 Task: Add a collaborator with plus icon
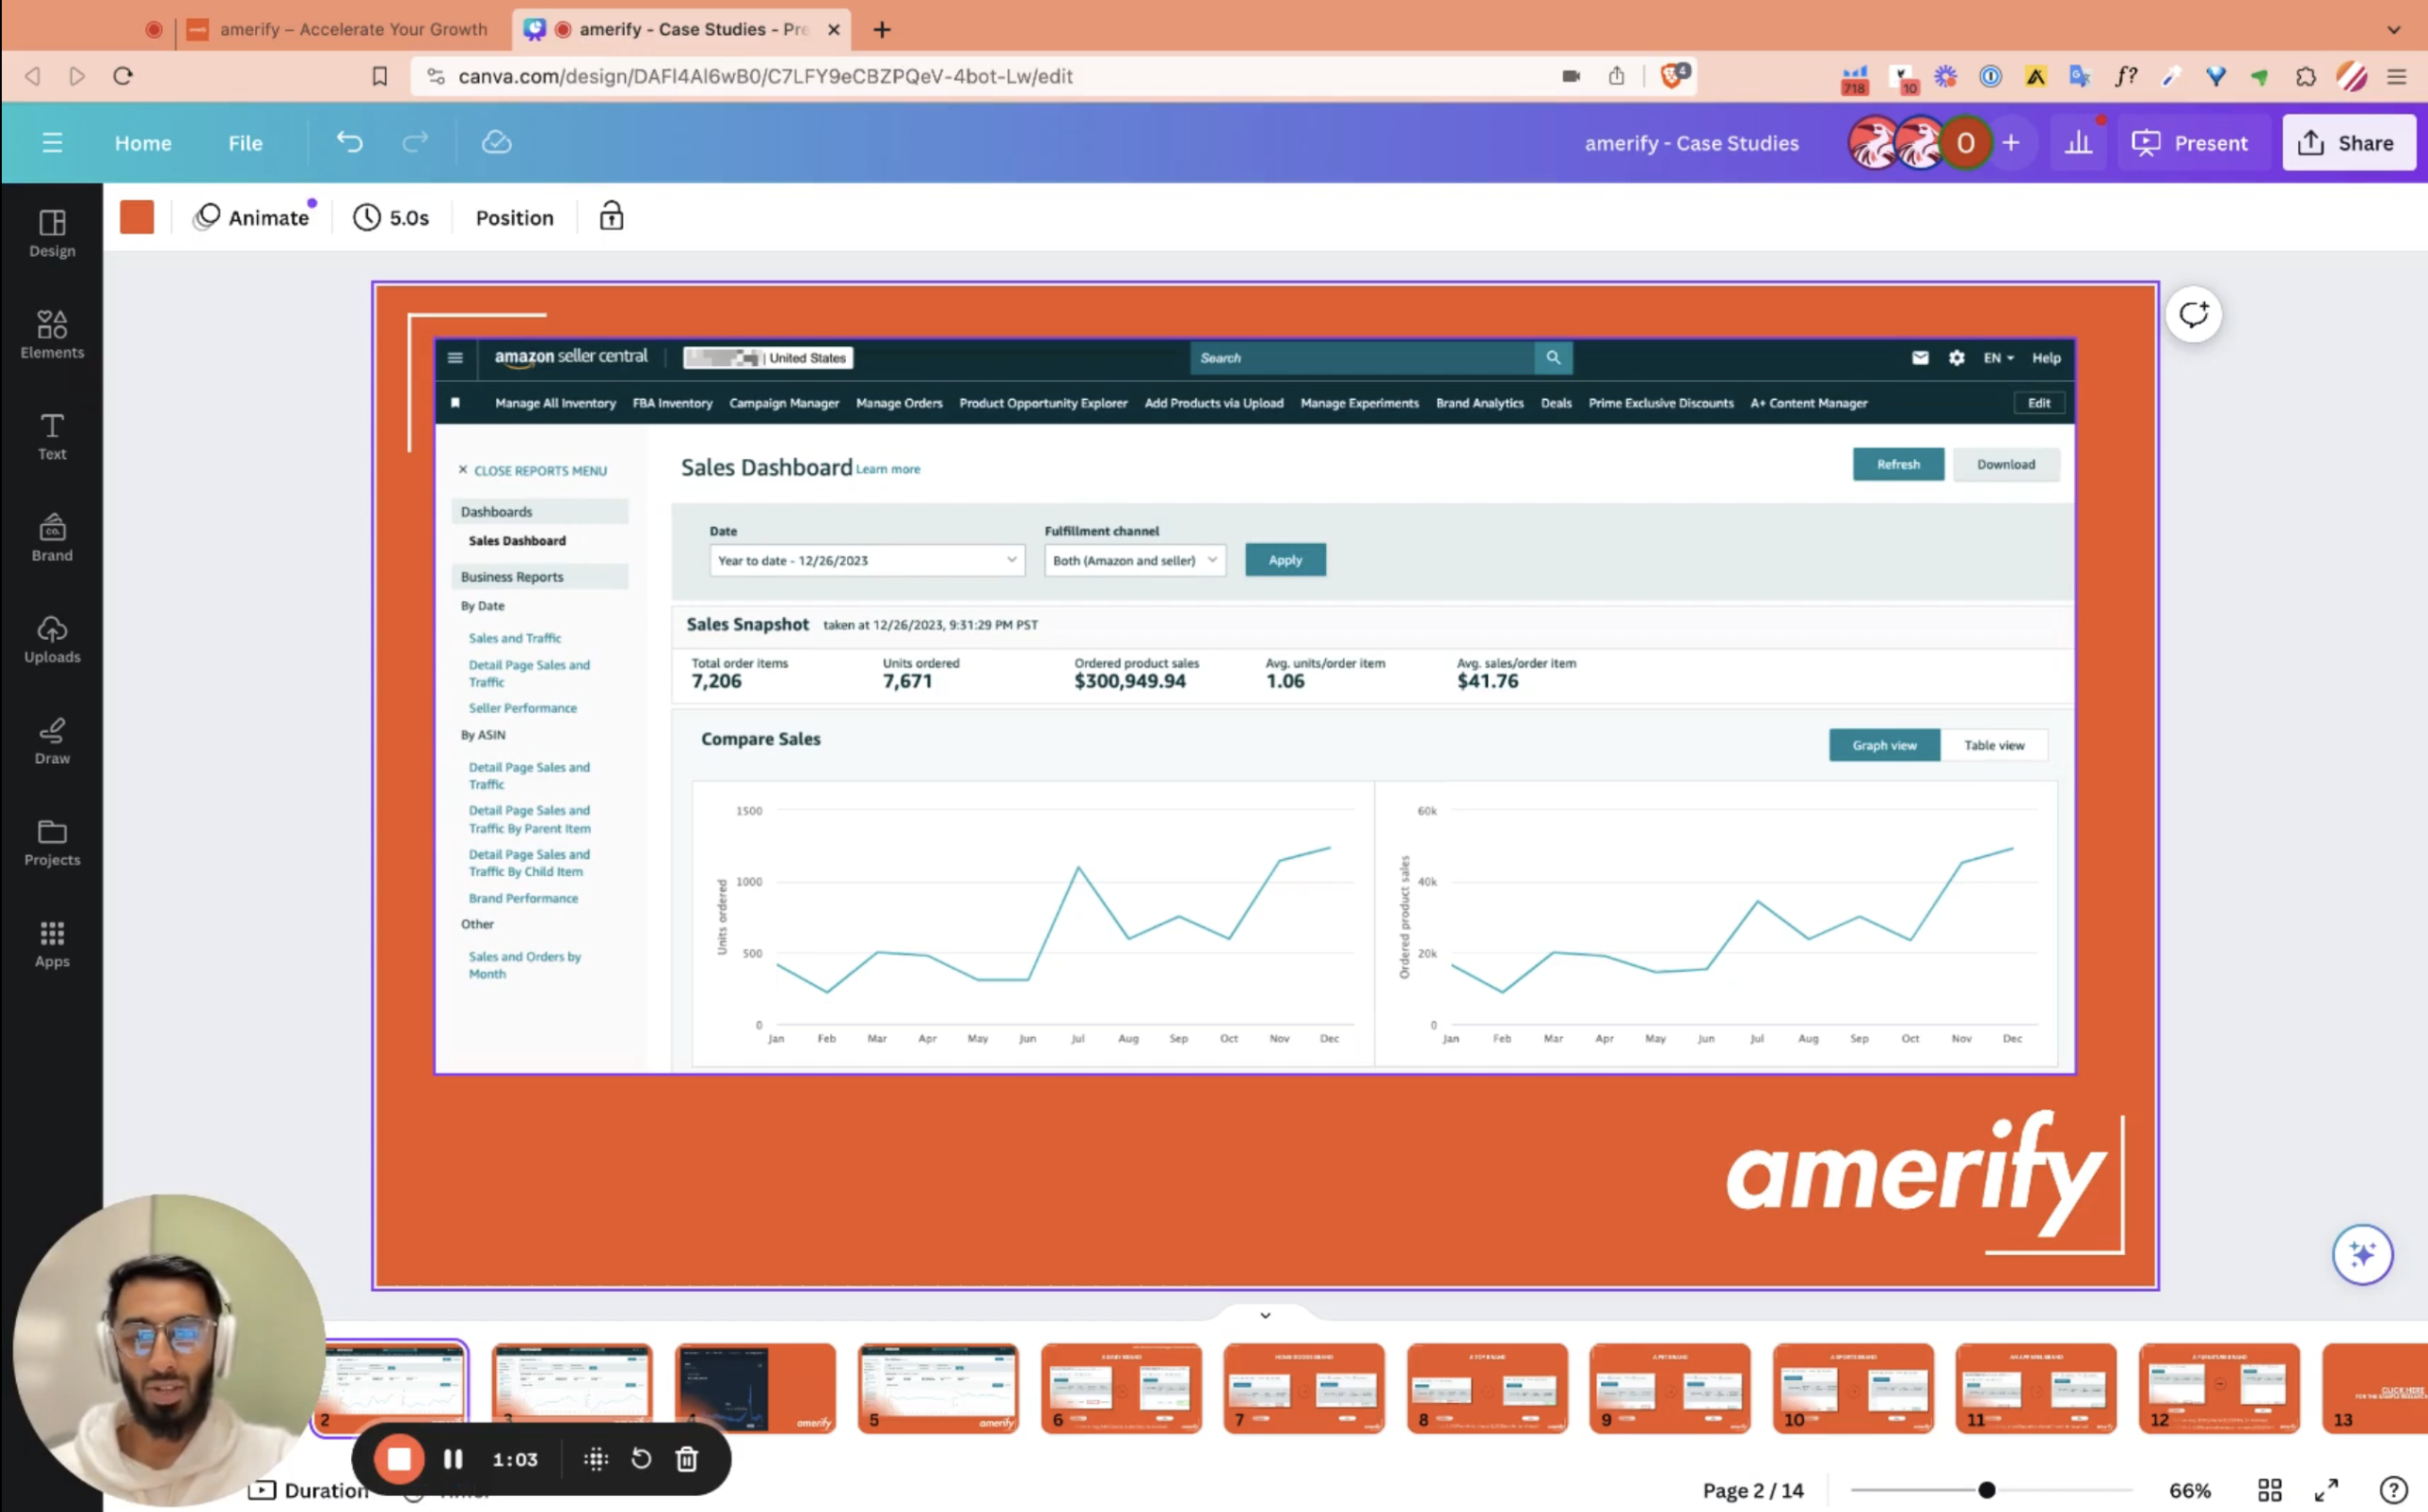click(2011, 143)
